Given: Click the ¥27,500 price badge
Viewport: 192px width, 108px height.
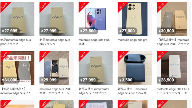Looking at the screenshot, I should point(88,31).
